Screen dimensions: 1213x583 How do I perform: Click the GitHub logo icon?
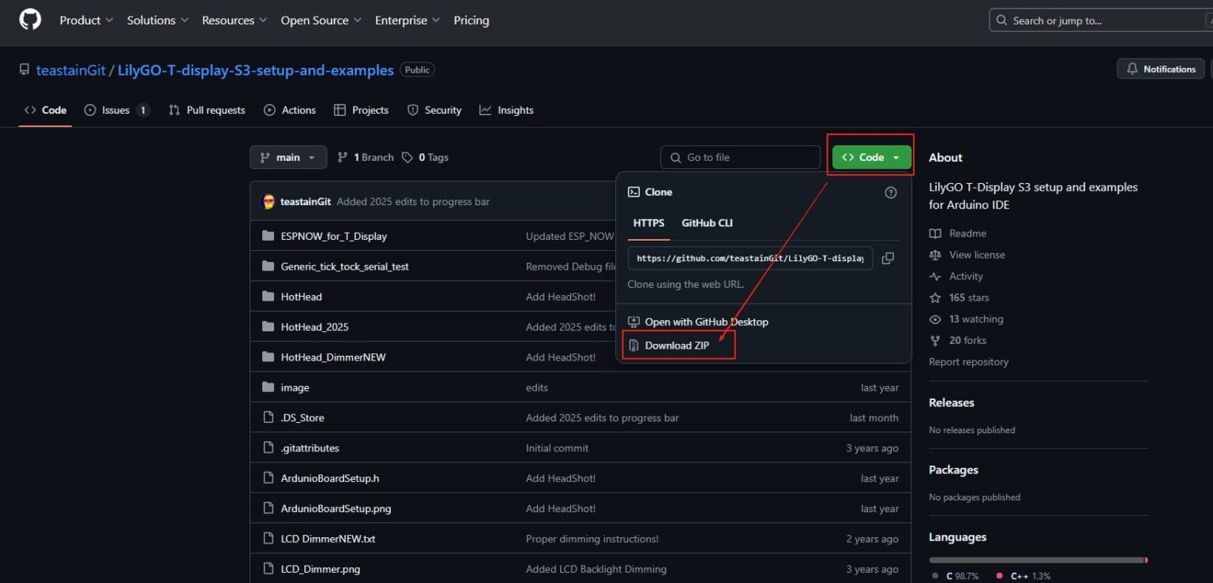pos(30,20)
